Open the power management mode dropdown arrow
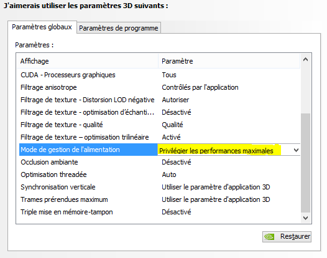The width and height of the screenshot is (327, 258). click(296, 150)
